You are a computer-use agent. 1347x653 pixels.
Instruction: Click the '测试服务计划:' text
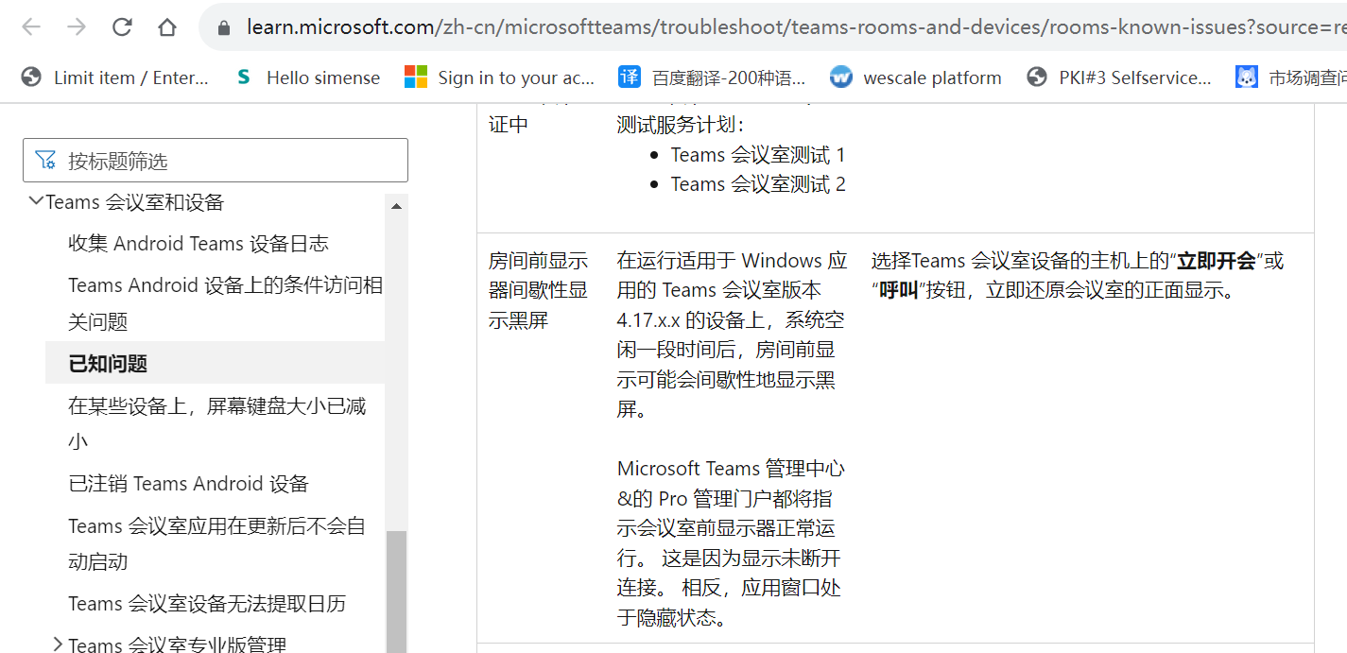681,125
